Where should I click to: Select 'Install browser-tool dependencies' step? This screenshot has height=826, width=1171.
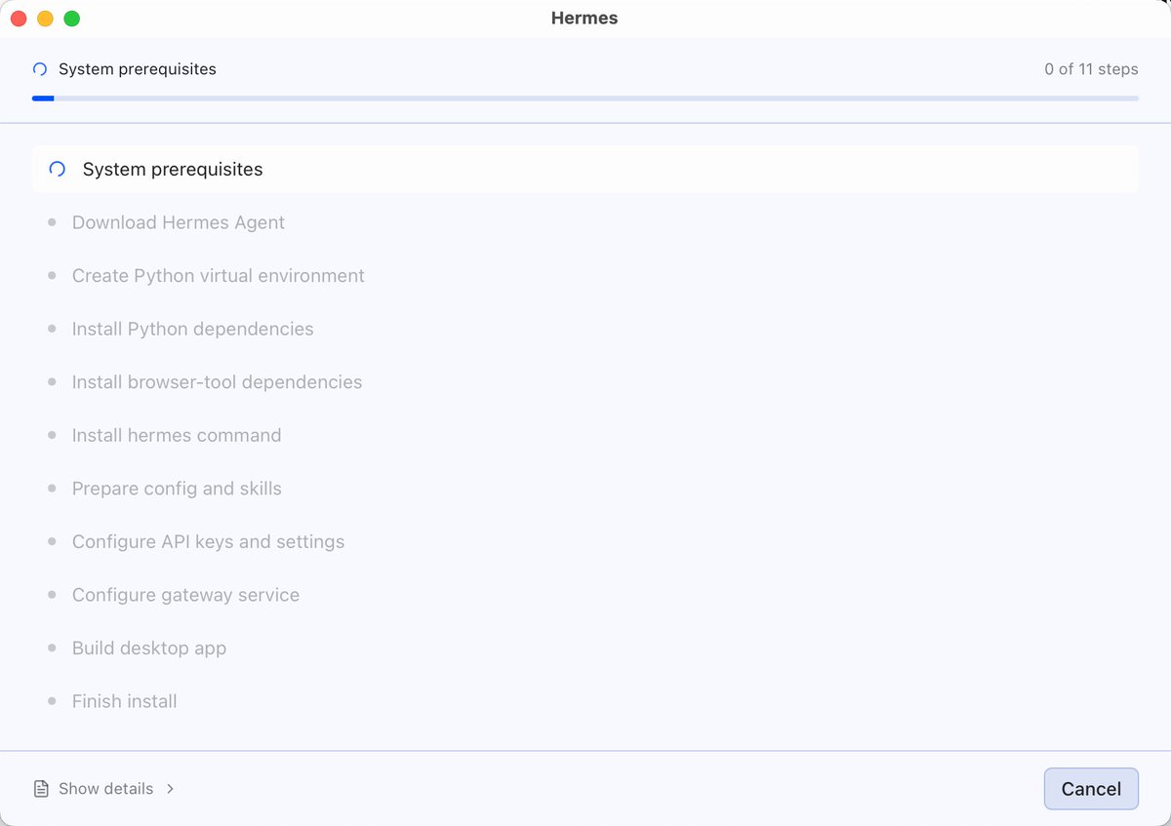pos(217,382)
